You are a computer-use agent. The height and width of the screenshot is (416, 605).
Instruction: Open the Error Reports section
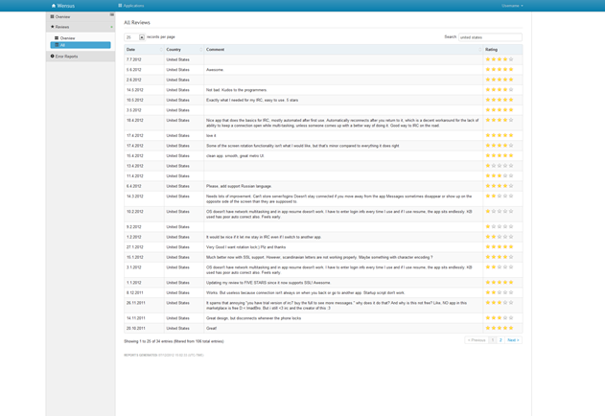65,57
